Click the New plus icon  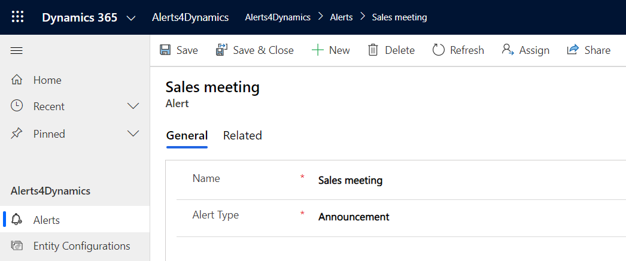pos(317,50)
